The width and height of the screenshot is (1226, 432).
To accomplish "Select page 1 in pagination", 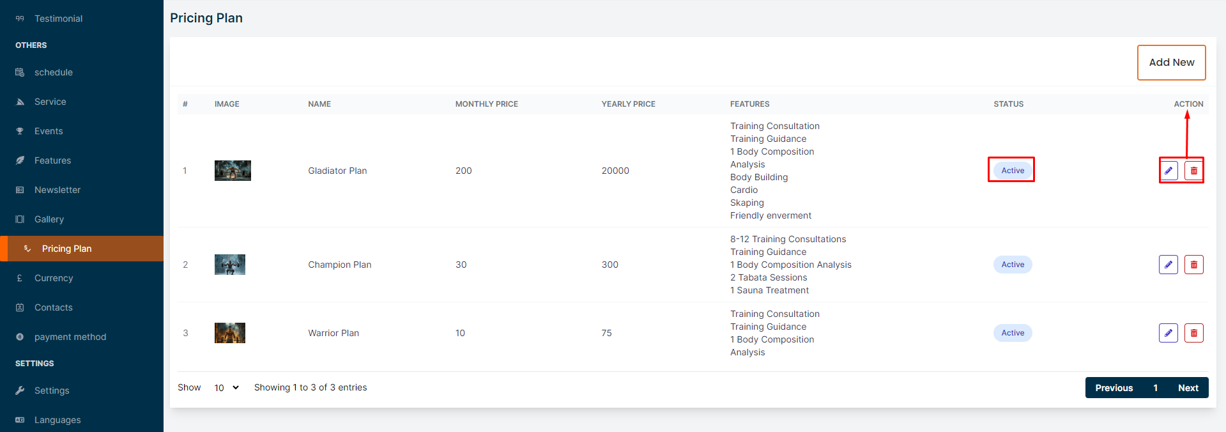I will click(x=1155, y=388).
